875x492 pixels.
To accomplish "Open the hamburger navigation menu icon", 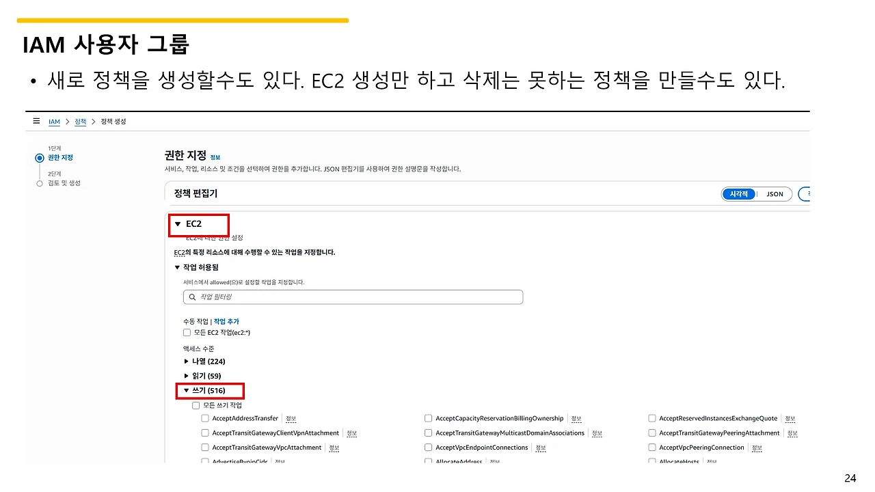I will click(x=36, y=121).
